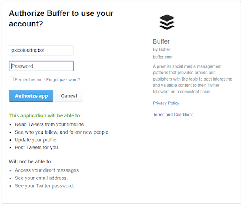Click the Buffer app description paragraph
Viewport: 243px width, 205px height.
click(193, 79)
